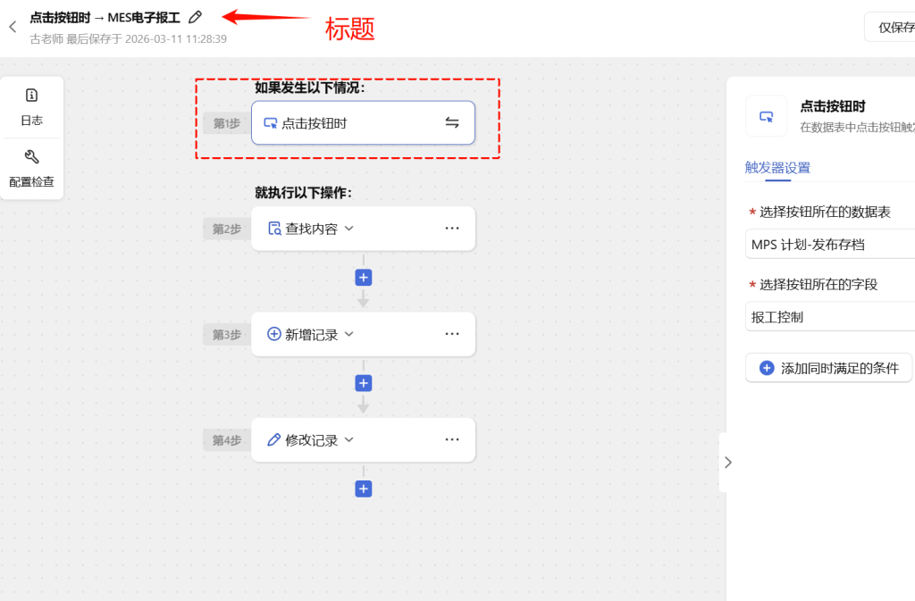Viewport: 915px width, 601px height.
Task: Go back using the top-left arrow
Action: (x=13, y=27)
